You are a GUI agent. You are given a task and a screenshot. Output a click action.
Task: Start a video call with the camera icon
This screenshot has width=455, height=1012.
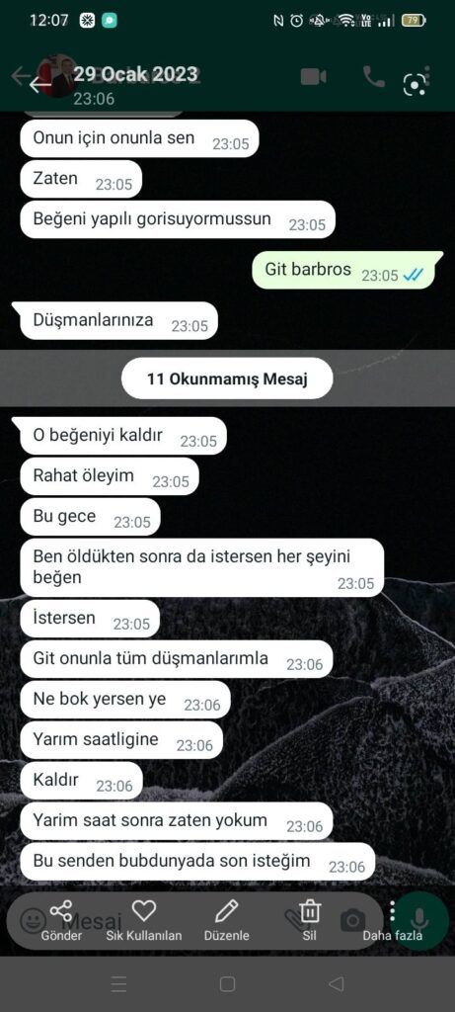pos(313,77)
